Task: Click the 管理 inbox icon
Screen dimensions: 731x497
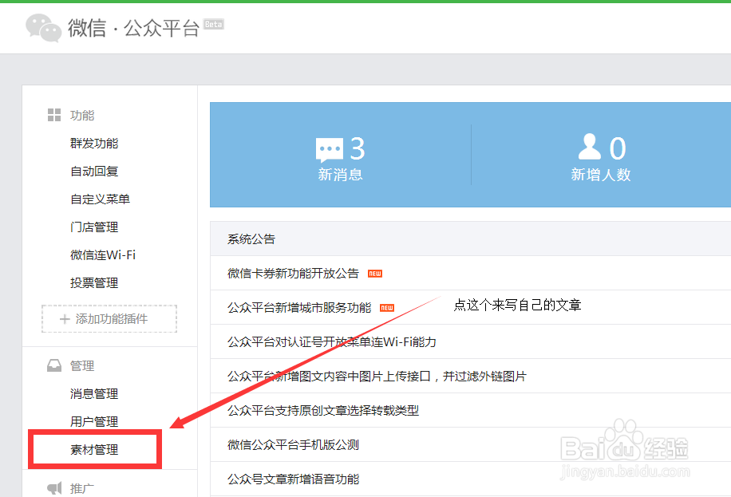Action: pyautogui.click(x=54, y=365)
